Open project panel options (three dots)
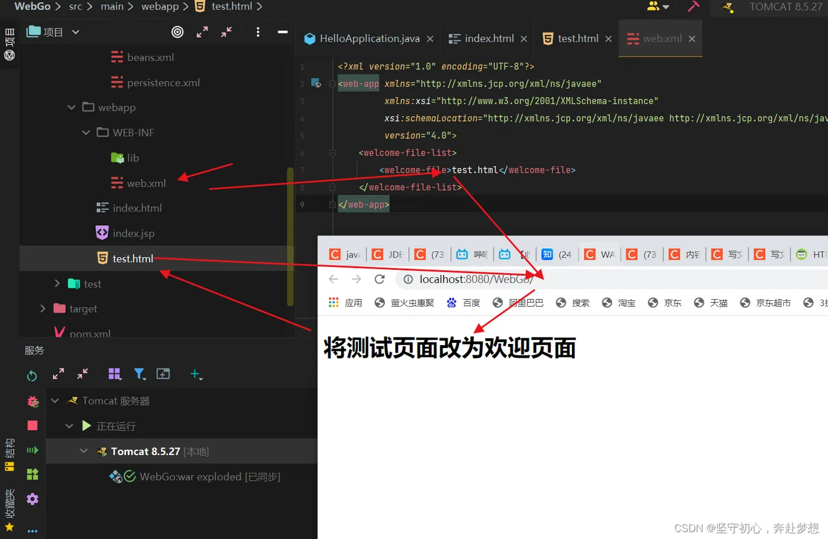The height and width of the screenshot is (539, 828). click(x=258, y=32)
